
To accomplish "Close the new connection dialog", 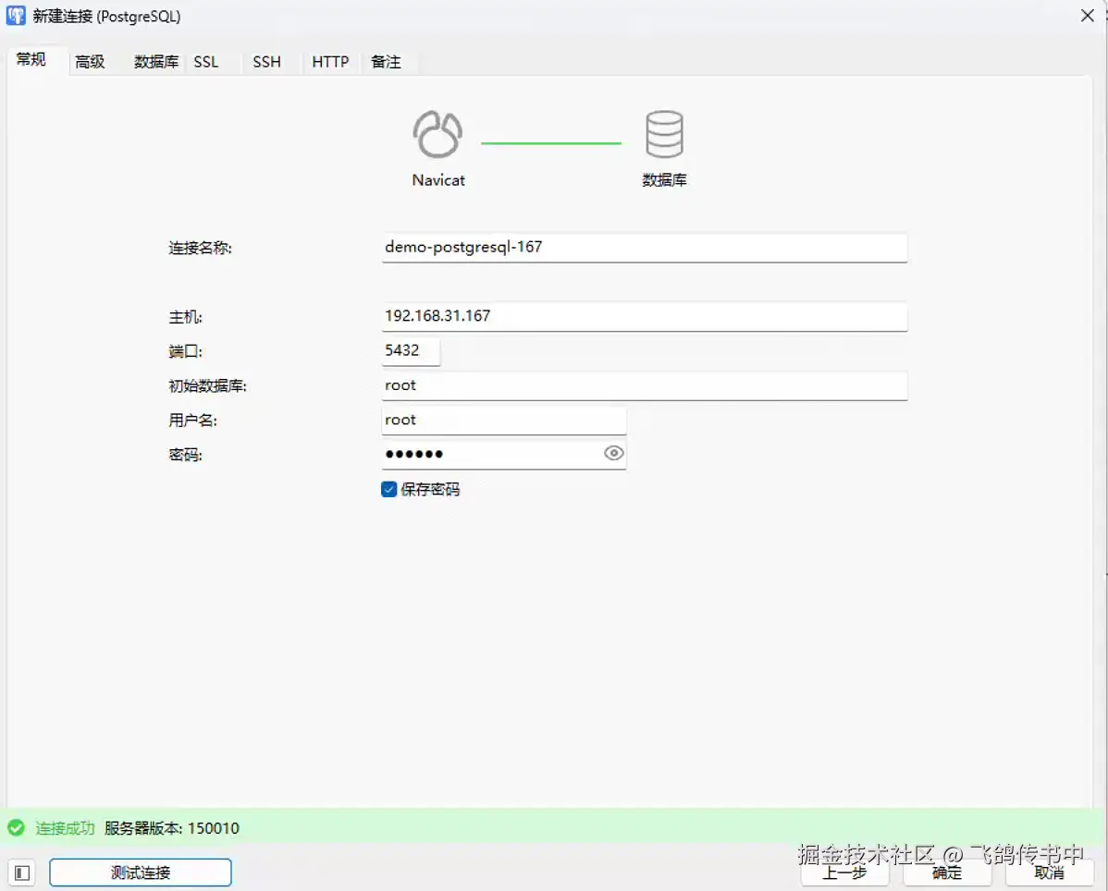I will click(x=1088, y=16).
